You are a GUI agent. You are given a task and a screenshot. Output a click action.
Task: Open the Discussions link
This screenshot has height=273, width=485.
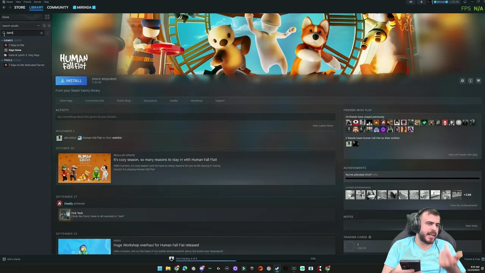coord(150,101)
